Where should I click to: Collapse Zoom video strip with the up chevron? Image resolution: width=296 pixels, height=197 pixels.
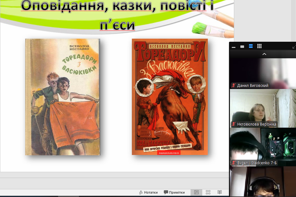click(x=264, y=54)
